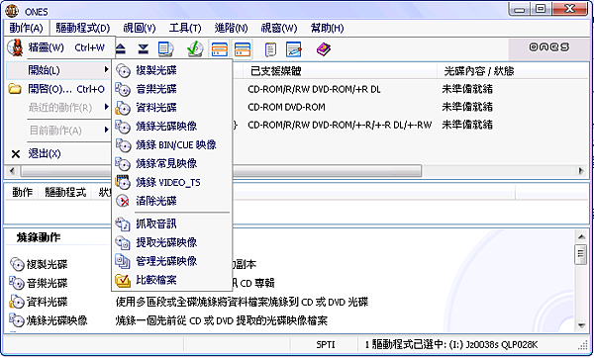Image resolution: width=594 pixels, height=358 pixels.
Task: Click 資料光碟 in the 燒錄動作 list
Action: click(39, 302)
